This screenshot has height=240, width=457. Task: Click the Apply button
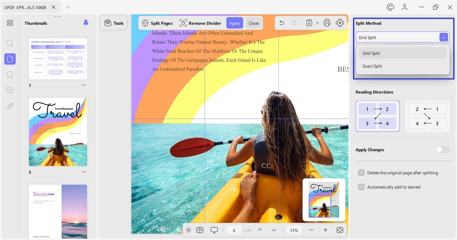point(234,23)
